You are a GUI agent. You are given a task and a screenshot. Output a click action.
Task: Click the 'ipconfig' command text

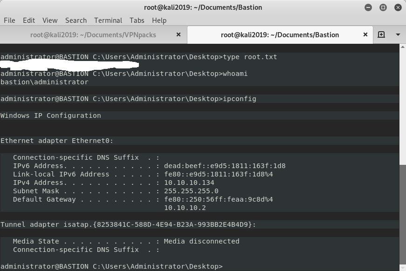click(x=240, y=99)
